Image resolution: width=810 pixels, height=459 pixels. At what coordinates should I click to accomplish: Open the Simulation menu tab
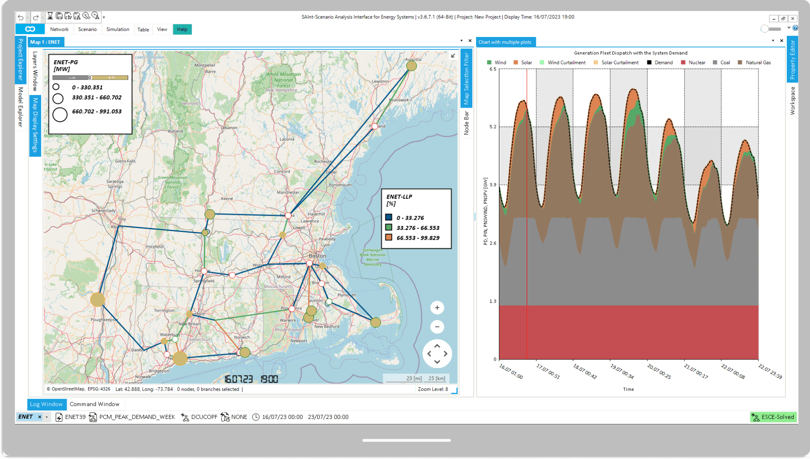118,29
